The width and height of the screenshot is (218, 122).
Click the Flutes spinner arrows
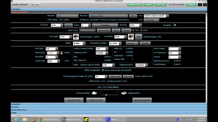pyautogui.click(x=89, y=25)
